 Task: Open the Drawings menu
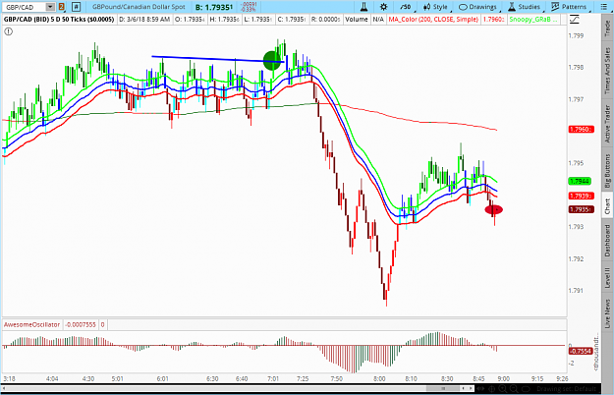pyautogui.click(x=477, y=7)
